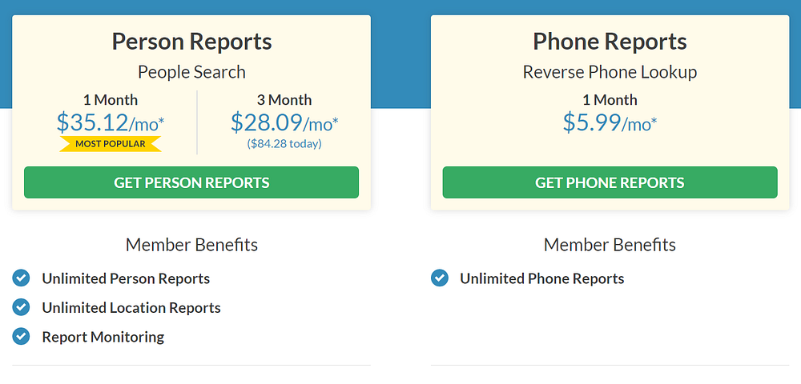Click the Reverse Phone Lookup subtitle
The width and height of the screenshot is (801, 384).
(x=610, y=72)
